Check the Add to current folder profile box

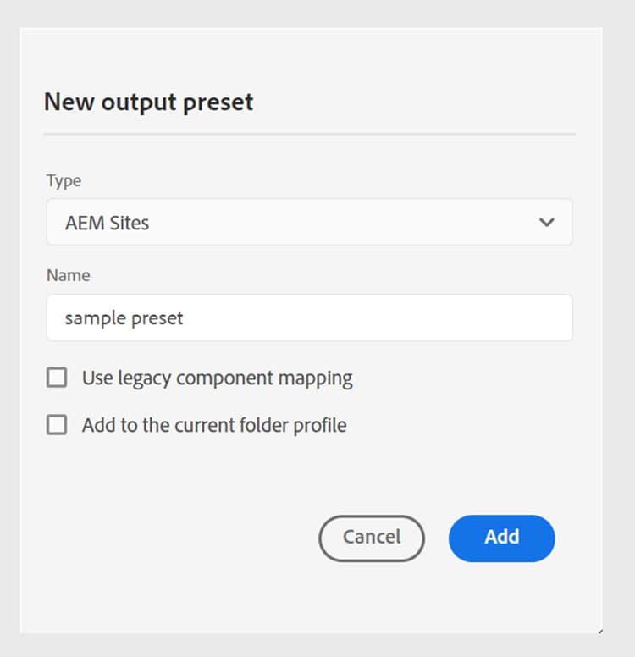click(x=57, y=425)
